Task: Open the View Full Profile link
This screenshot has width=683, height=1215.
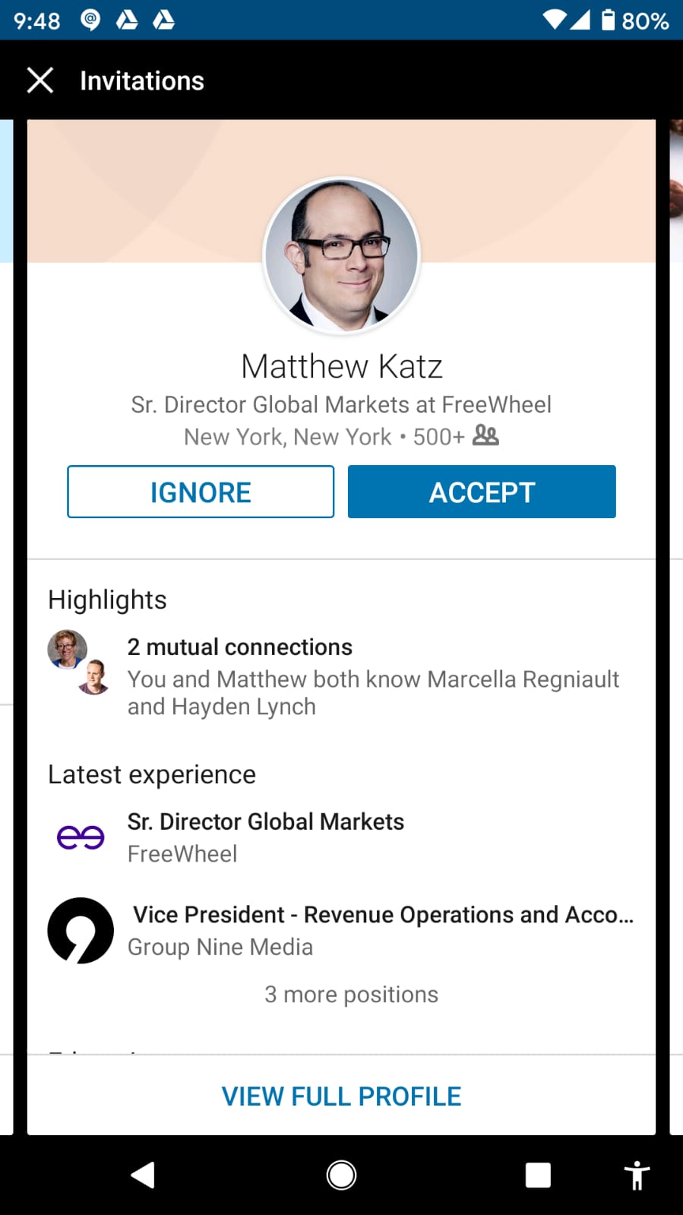Action: (x=341, y=1096)
